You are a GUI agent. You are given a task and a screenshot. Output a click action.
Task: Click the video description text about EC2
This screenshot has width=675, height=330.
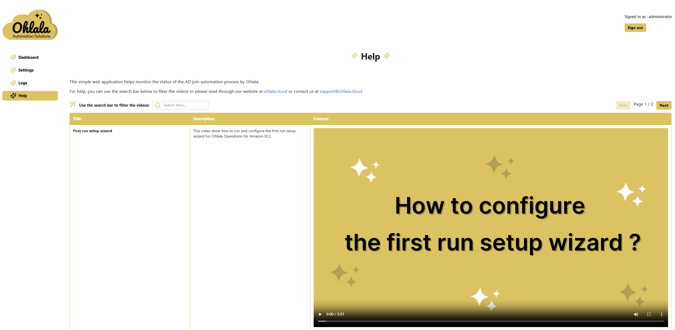pyautogui.click(x=244, y=134)
